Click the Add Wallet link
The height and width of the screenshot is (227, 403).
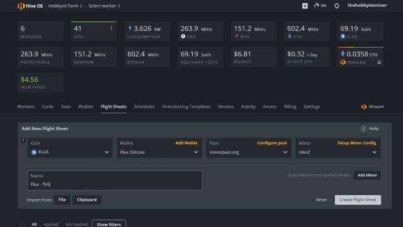[186, 143]
